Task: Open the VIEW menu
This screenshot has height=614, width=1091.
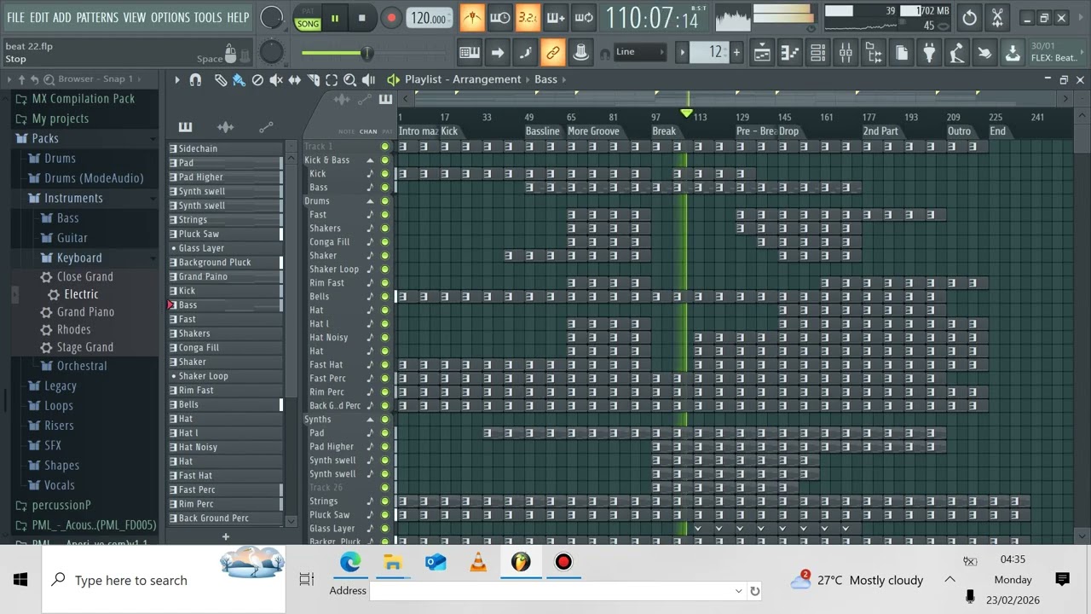Action: (135, 17)
